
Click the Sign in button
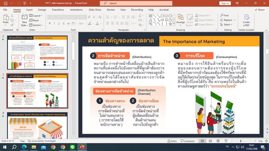(225, 3)
